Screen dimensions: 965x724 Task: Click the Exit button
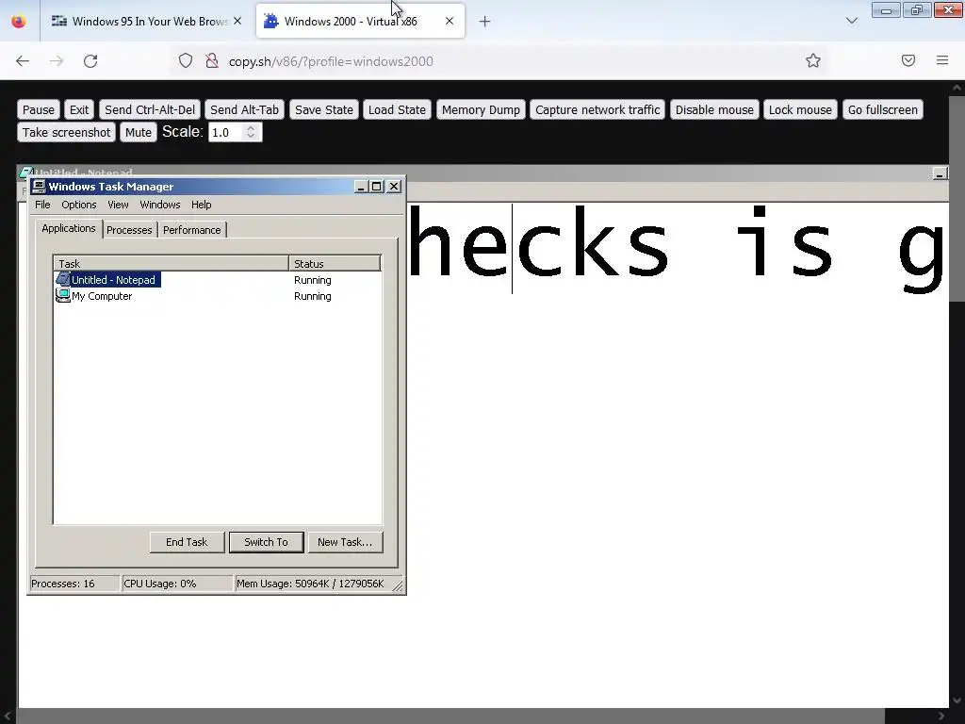click(79, 109)
